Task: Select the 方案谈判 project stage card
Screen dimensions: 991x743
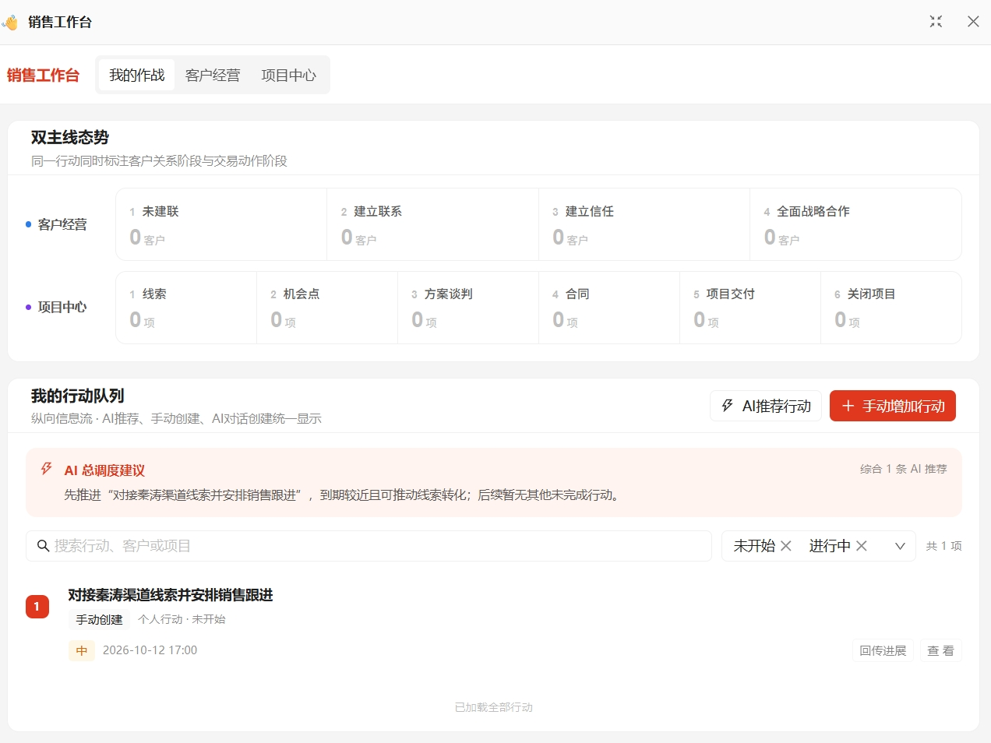Action: coord(468,308)
